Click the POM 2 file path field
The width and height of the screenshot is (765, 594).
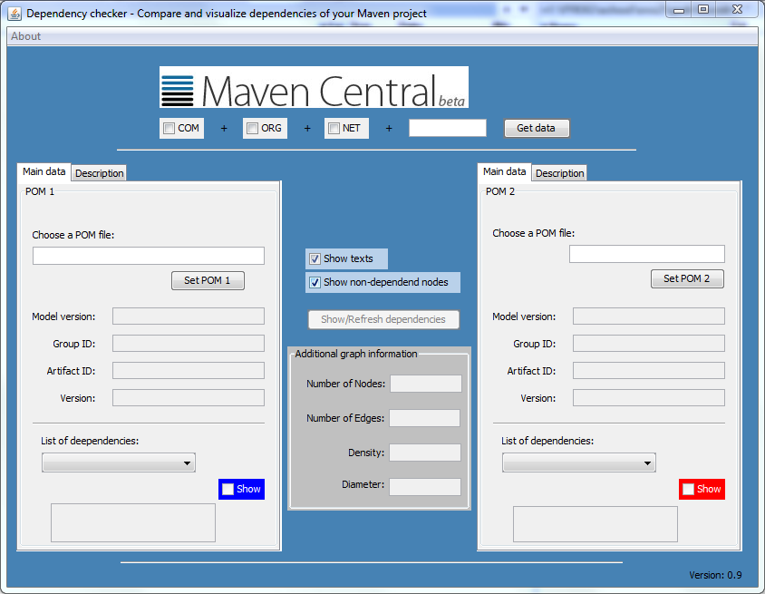tap(647, 254)
